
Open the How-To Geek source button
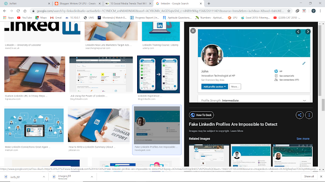[x=201, y=115]
